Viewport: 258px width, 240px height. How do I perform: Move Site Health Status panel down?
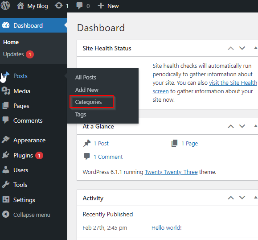[x=242, y=48]
